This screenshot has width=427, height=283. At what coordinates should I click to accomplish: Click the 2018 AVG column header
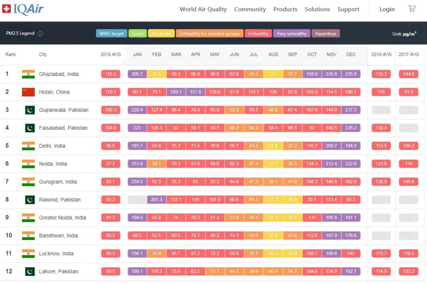coord(381,54)
